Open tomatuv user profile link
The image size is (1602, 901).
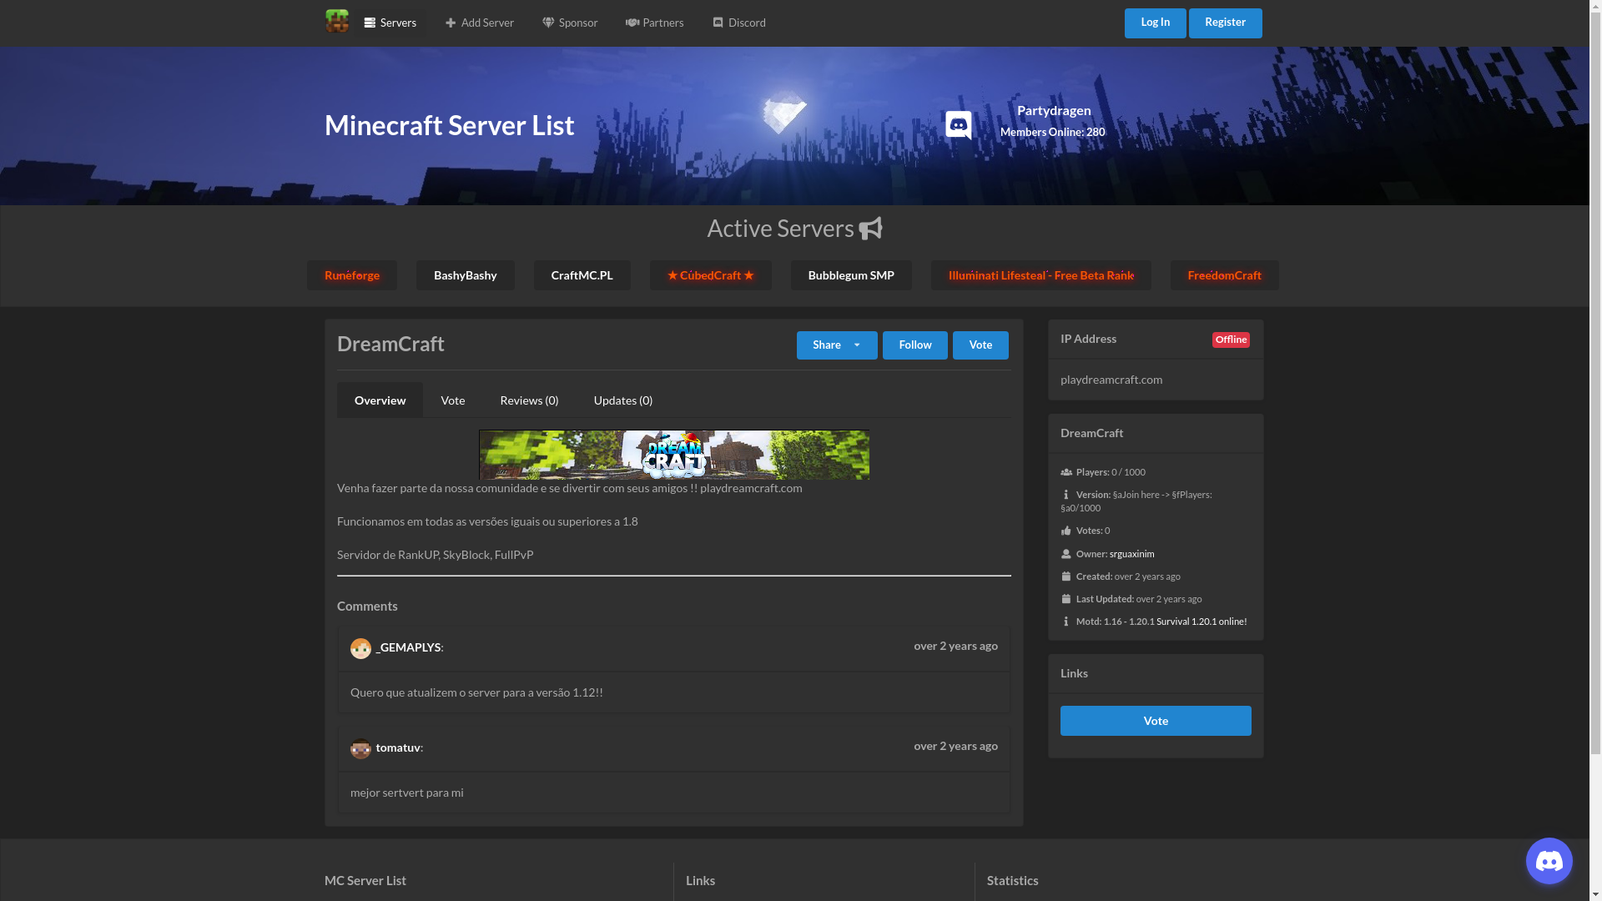398,747
